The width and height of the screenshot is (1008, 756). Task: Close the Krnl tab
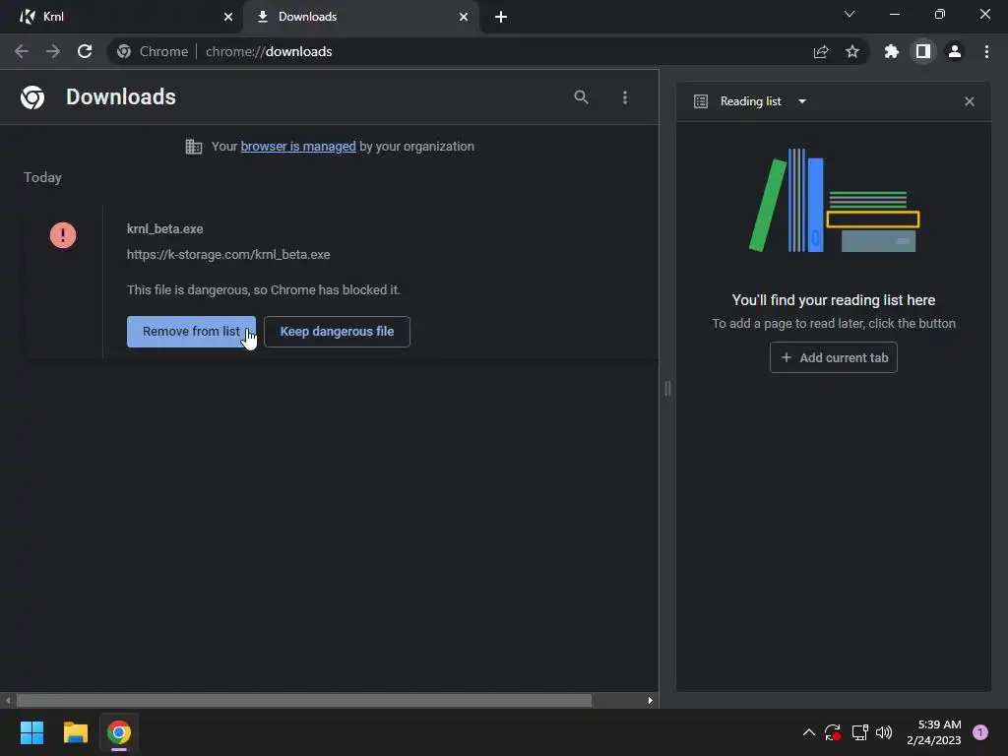[227, 17]
